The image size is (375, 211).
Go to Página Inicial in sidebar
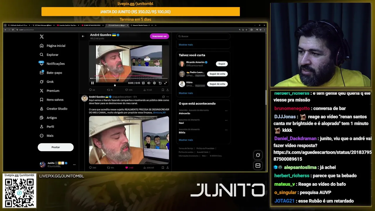(53, 46)
